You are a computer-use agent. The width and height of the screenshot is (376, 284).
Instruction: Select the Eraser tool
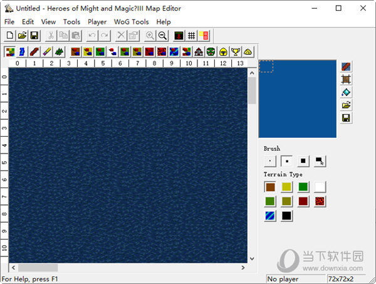pos(47,51)
